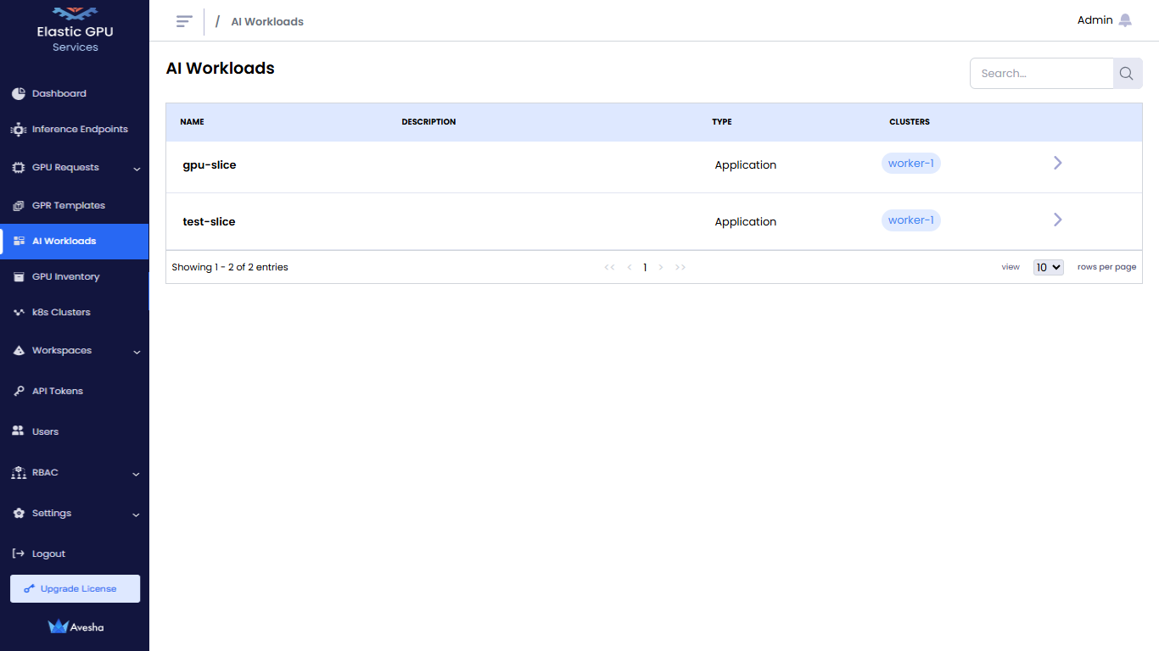Expand the GPU Requests submenu
This screenshot has height=651, width=1159.
[137, 169]
